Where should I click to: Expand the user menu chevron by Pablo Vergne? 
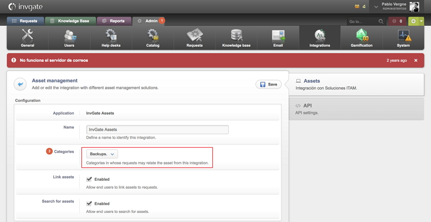point(376,7)
